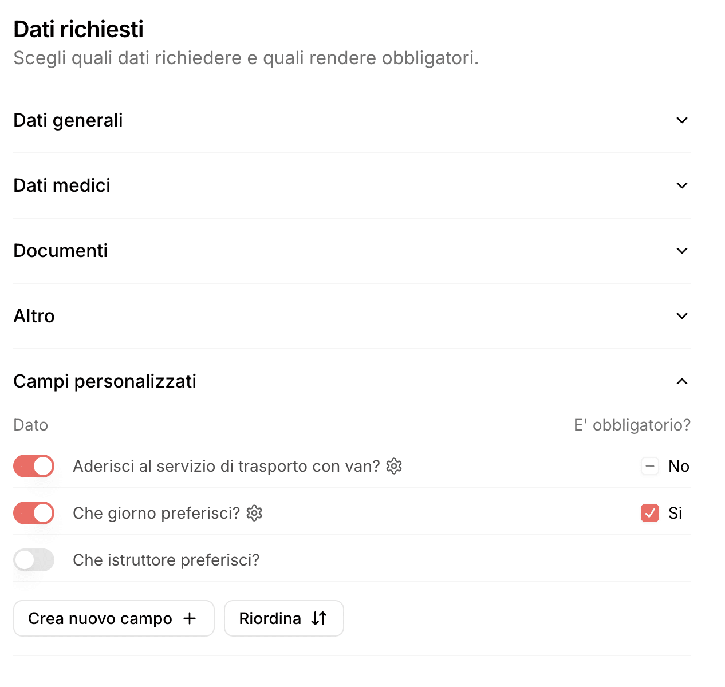Enable the 'Che istruttore preferisci?' toggle

34,560
